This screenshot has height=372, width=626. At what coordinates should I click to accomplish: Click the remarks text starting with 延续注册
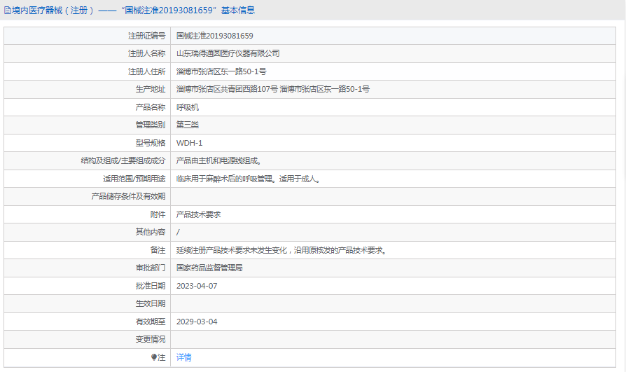(x=281, y=250)
